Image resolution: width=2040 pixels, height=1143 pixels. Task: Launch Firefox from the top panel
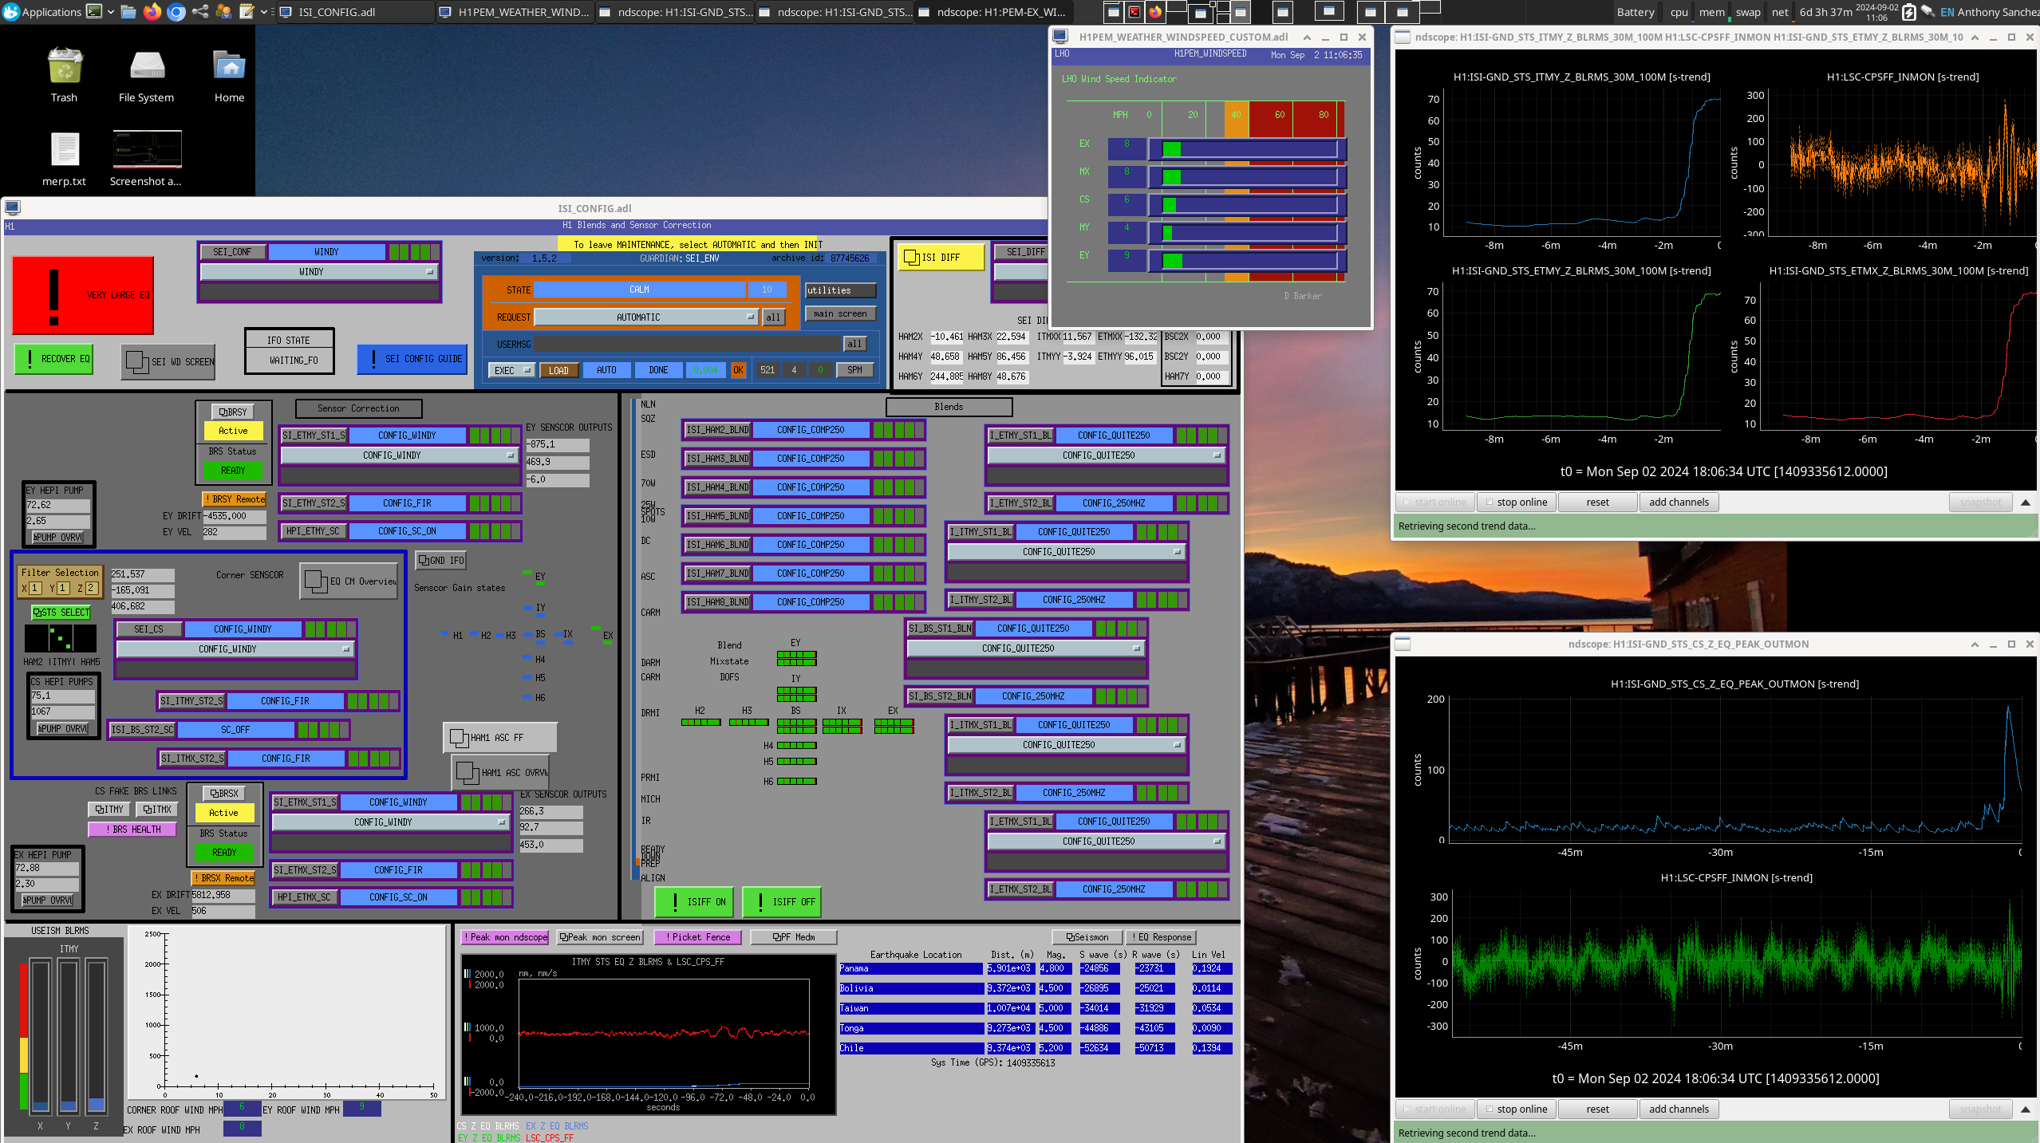[x=152, y=11]
